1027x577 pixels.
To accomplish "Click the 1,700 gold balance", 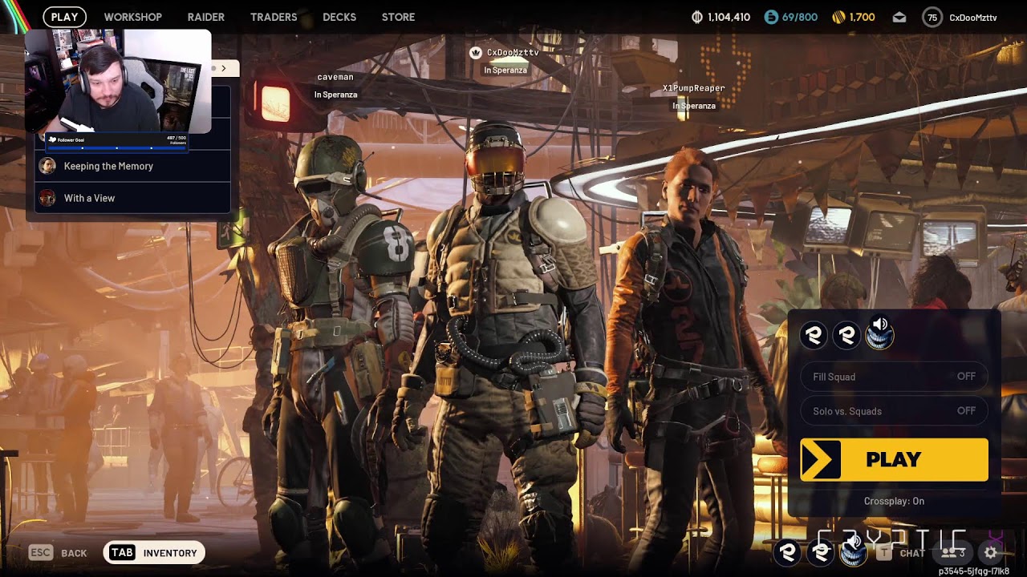I will click(x=863, y=17).
